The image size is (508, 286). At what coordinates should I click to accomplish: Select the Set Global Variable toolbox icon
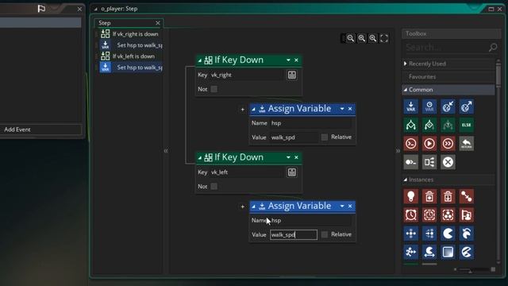pos(466,106)
